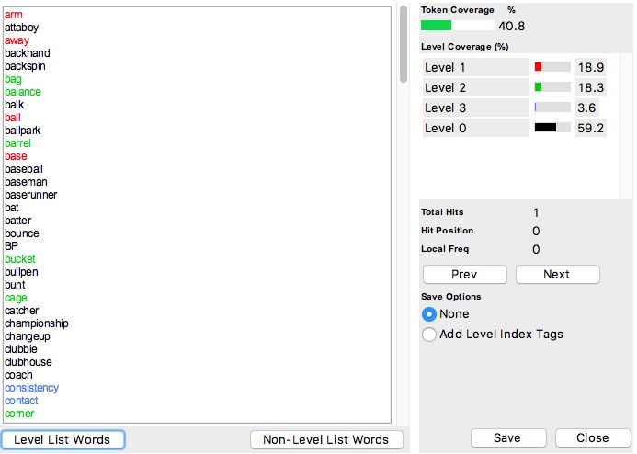Select the Level 3 row label
Screen dimensions: 637x454
point(476,108)
